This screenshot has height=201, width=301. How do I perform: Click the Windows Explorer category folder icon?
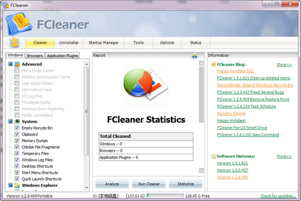(x=17, y=185)
